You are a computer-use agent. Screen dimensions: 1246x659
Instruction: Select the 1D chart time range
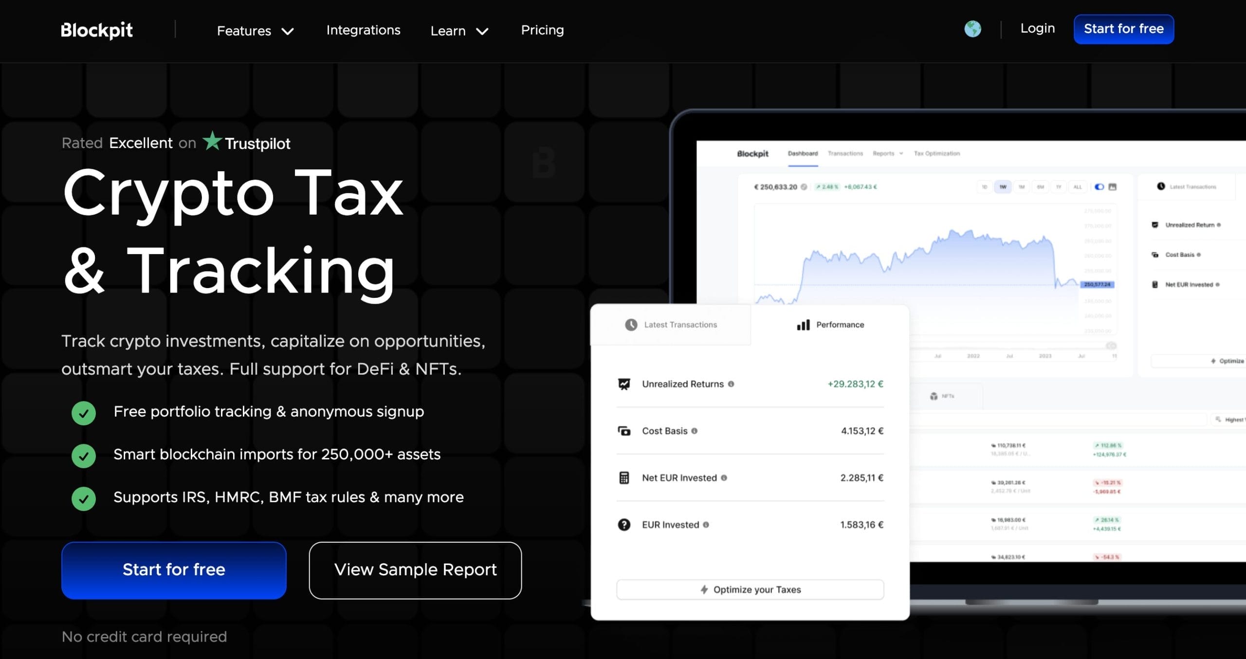pyautogui.click(x=985, y=187)
